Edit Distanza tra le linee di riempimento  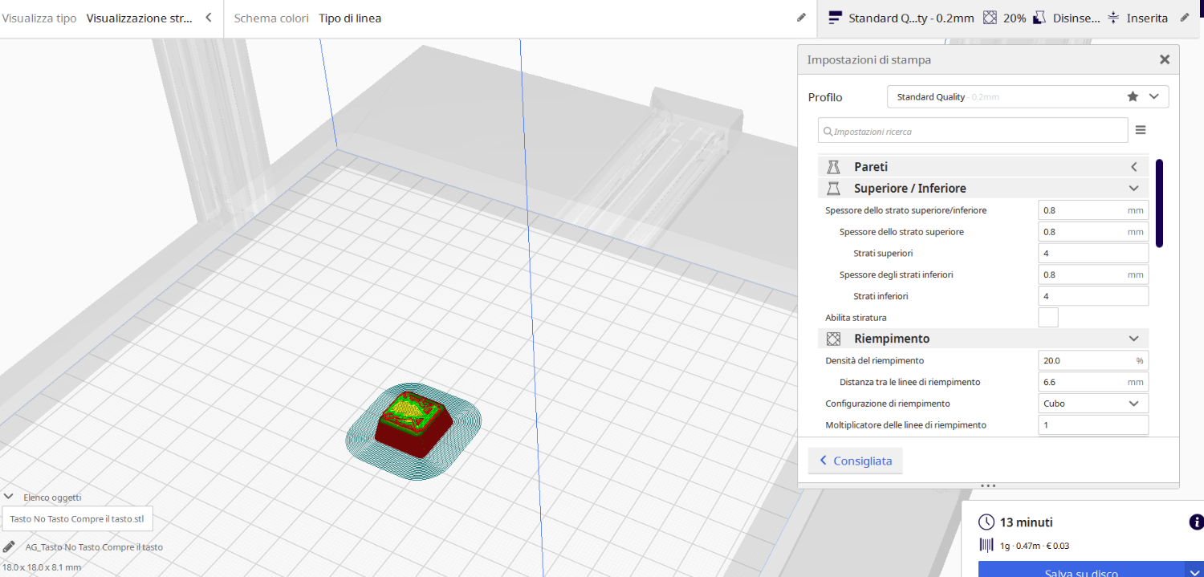[x=1093, y=382]
